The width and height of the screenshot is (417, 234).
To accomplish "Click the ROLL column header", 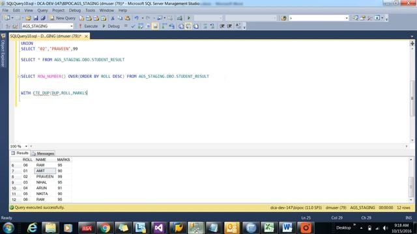I will [27, 160].
